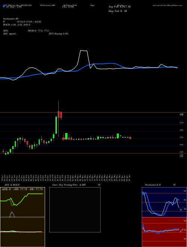Click the 'Stochastics: 89' reading
187x247 pixels.
click(11, 19)
